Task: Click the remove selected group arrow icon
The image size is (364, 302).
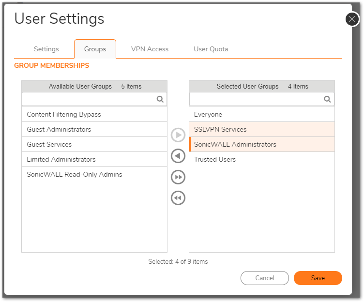Action: 178,156
